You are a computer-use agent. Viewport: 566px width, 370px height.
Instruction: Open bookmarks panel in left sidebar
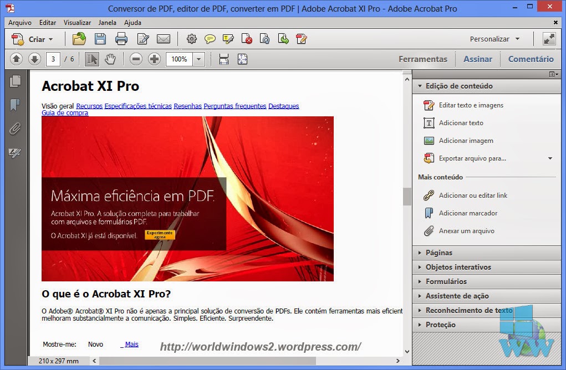pos(15,105)
